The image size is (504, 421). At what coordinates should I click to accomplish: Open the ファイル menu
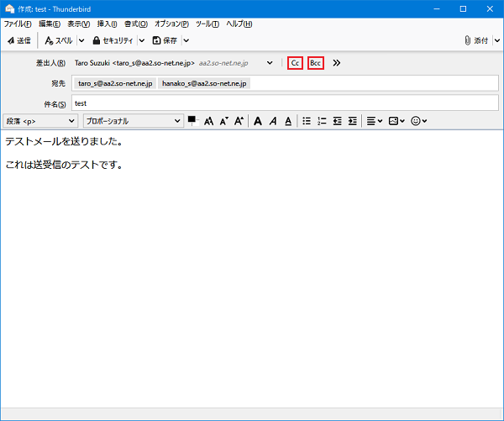pos(18,24)
